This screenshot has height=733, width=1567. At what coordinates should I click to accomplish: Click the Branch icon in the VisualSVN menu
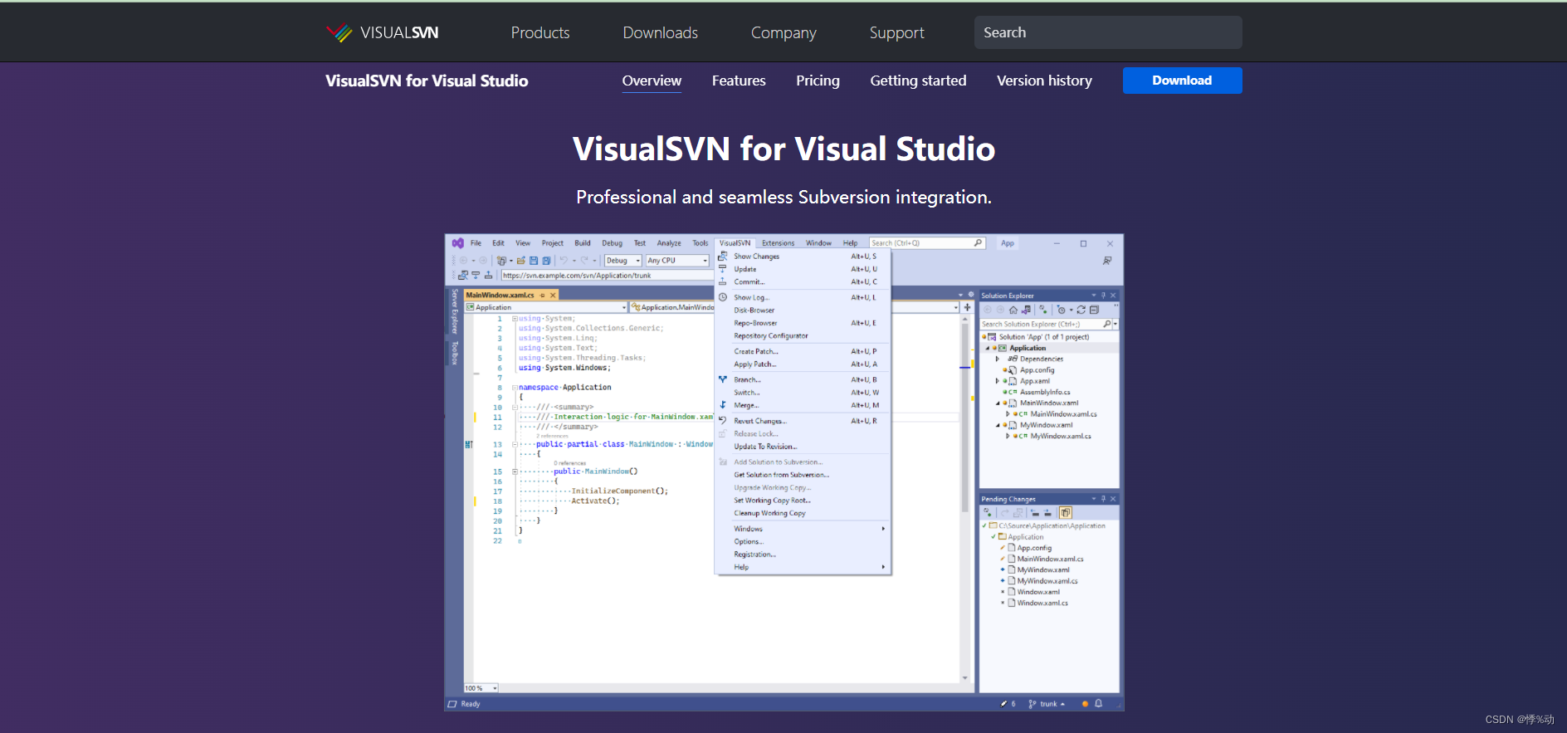(x=723, y=379)
